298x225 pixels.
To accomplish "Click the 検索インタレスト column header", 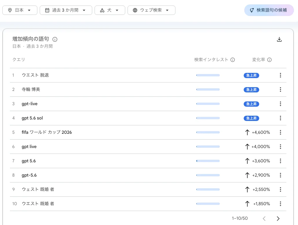I will [211, 60].
